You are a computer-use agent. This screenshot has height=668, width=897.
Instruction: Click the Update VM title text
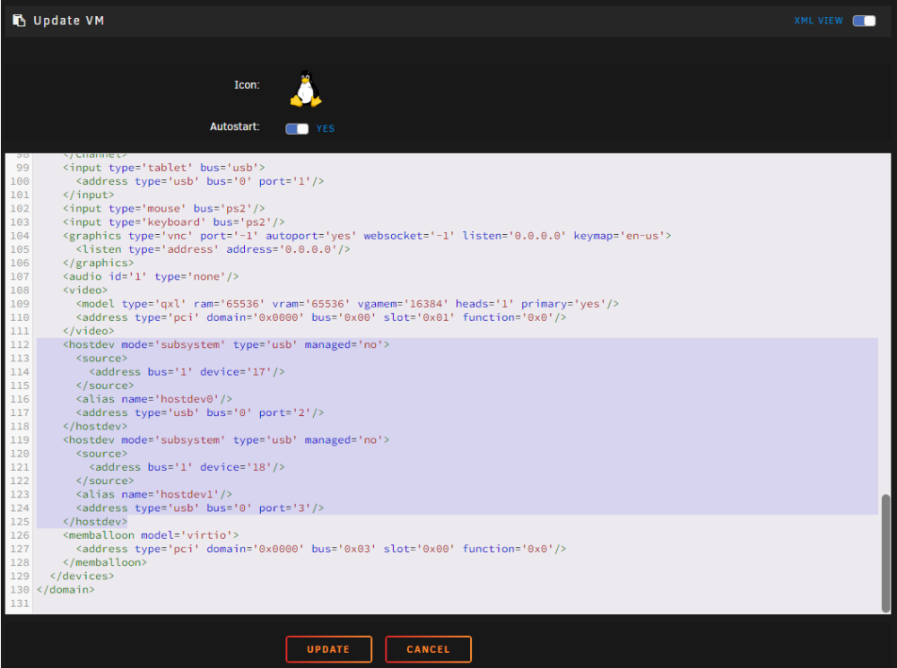coord(69,21)
